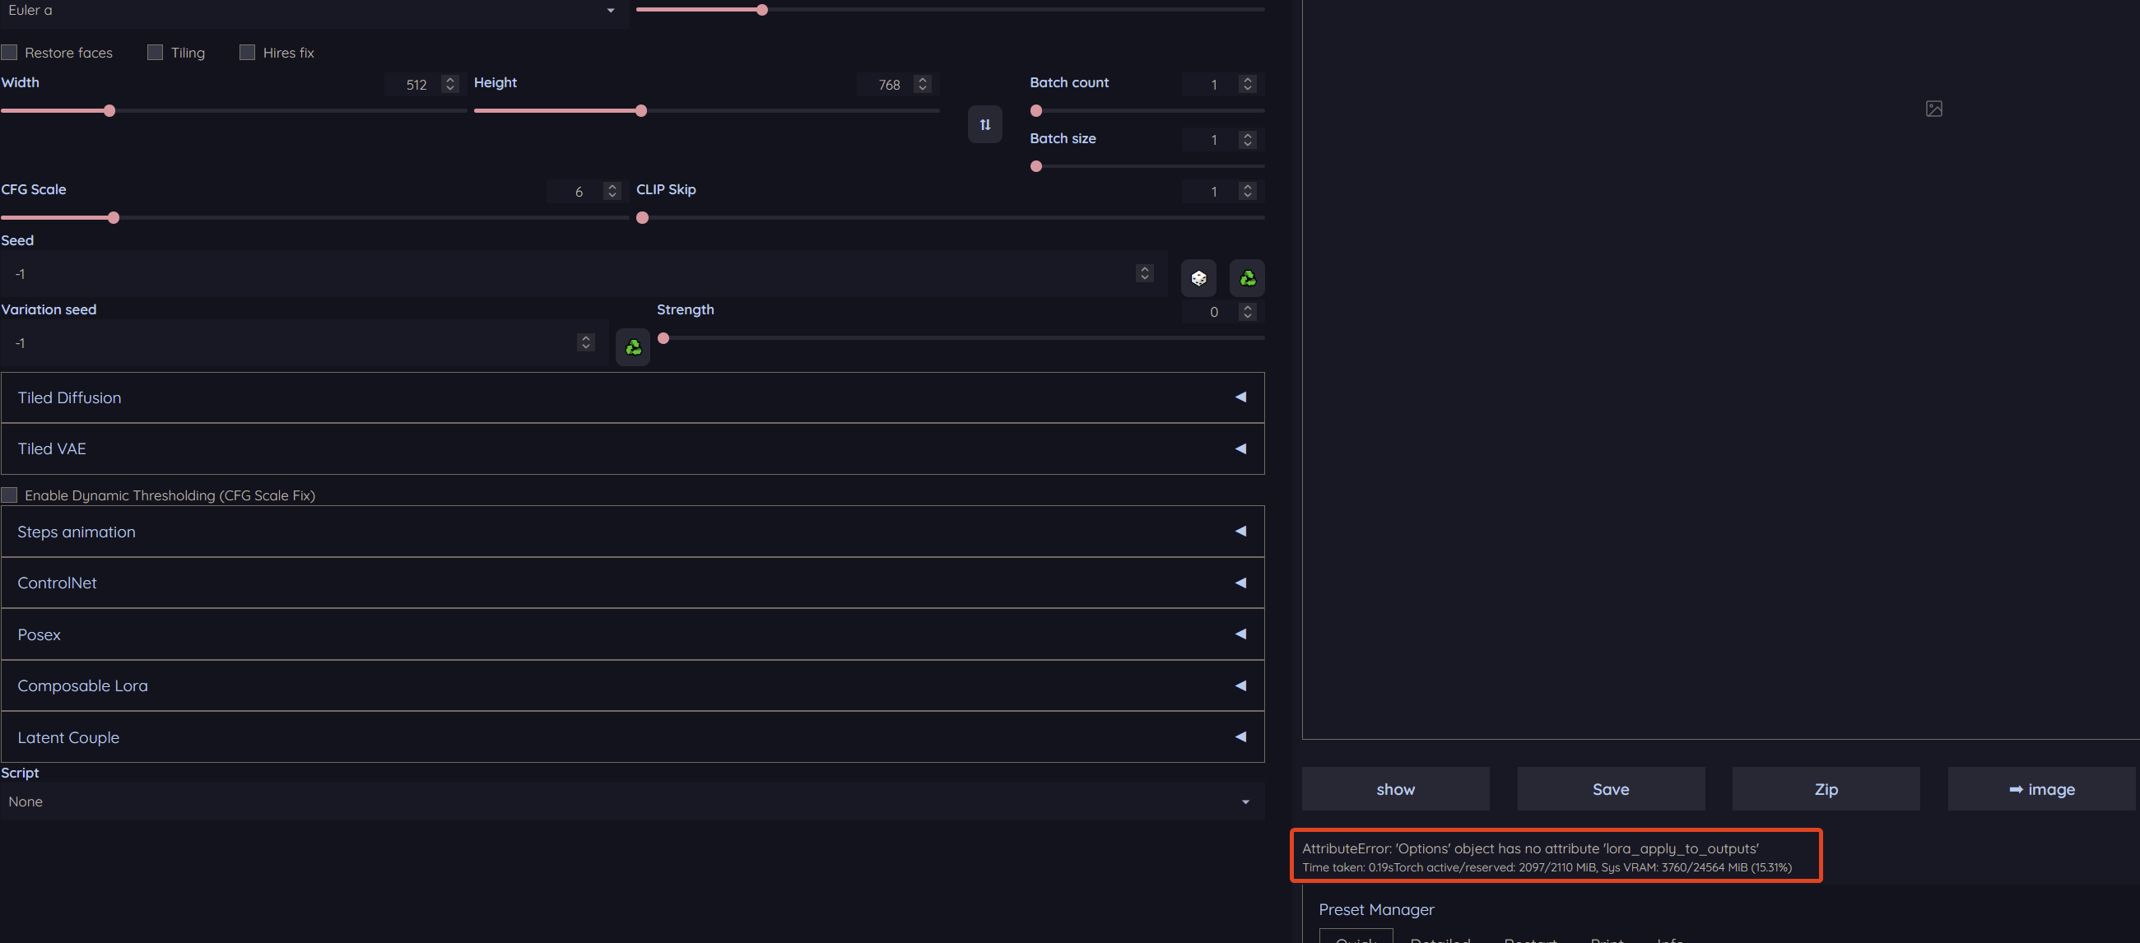Screen dimensions: 2140x943
Task: Open the Script dropdown menu
Action: click(x=631, y=801)
